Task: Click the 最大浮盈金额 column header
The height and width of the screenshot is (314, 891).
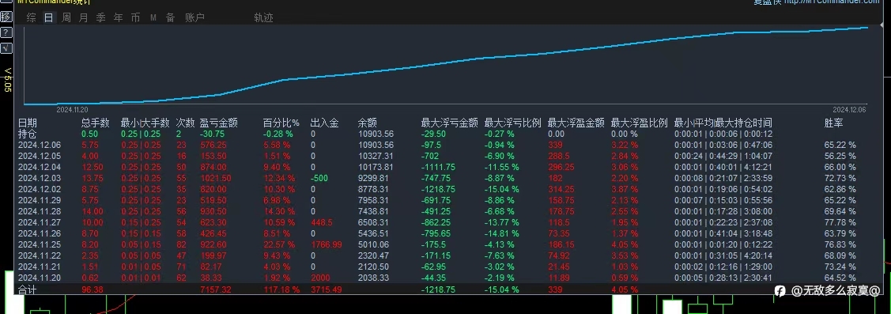Action: [576, 123]
